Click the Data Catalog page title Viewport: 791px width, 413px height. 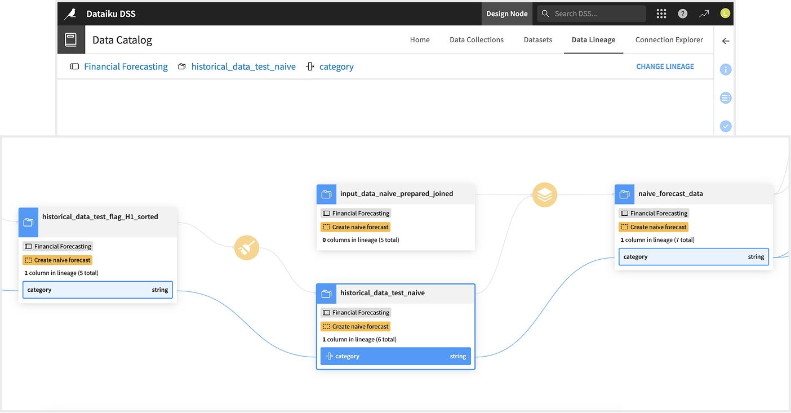point(122,40)
